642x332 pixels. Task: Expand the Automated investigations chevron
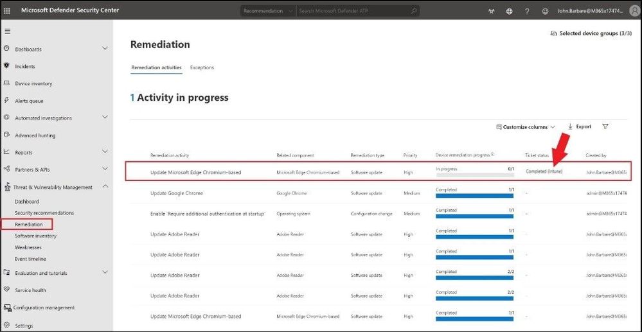(105, 117)
